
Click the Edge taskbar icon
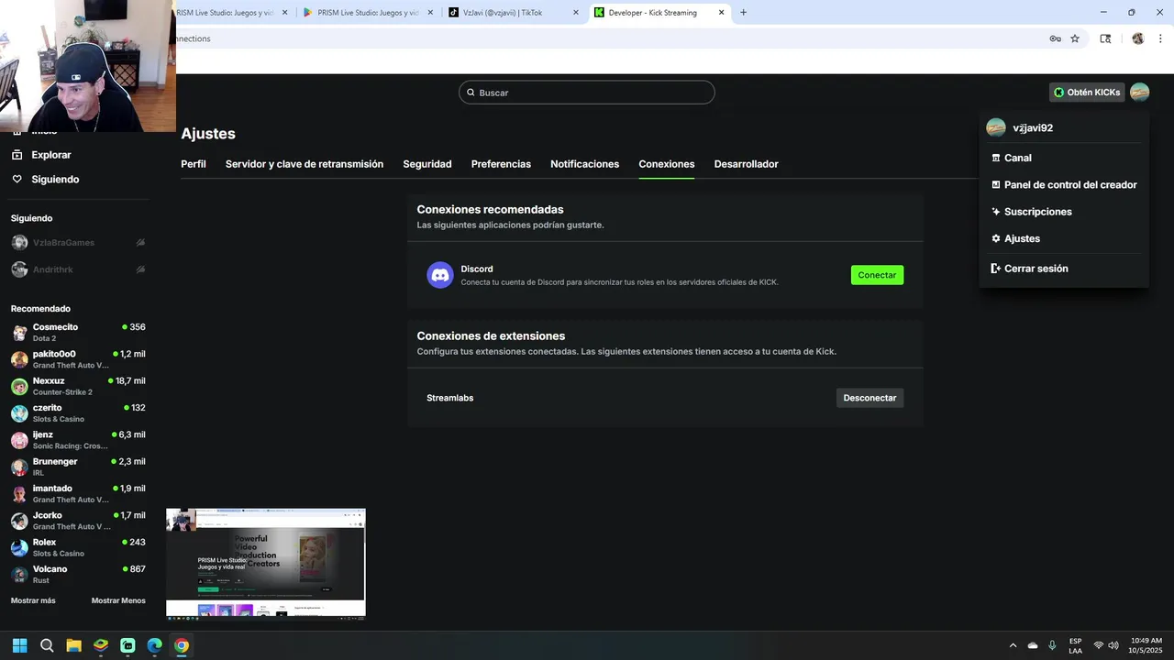point(154,645)
